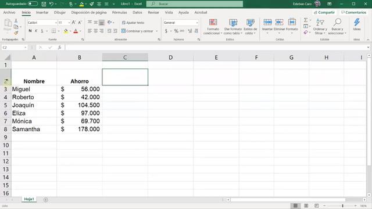Image resolution: width=372 pixels, height=209 pixels.
Task: Click the Buscar search box
Action: coord(195,4)
